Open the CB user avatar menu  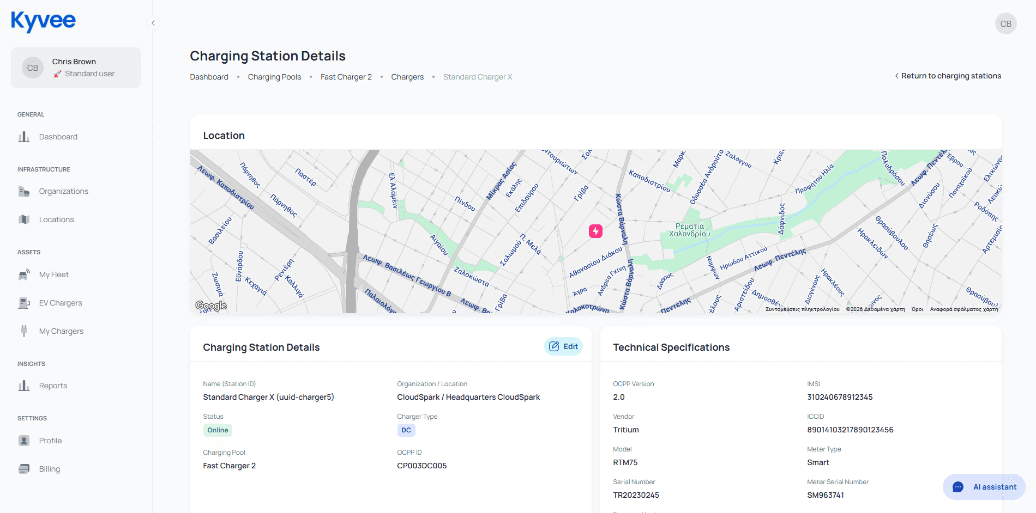pos(1005,24)
